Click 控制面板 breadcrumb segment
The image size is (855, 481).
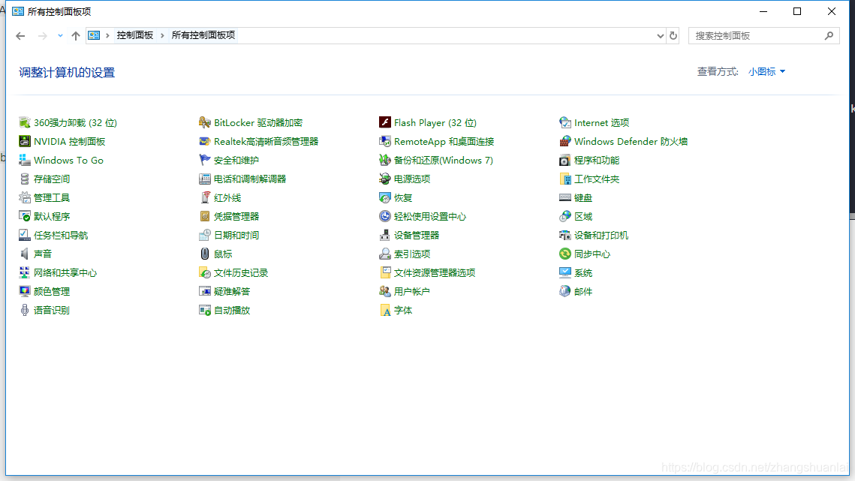(x=134, y=35)
